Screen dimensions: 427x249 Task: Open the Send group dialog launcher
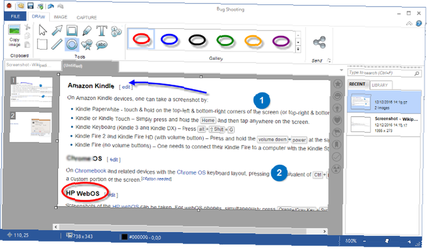(x=329, y=61)
